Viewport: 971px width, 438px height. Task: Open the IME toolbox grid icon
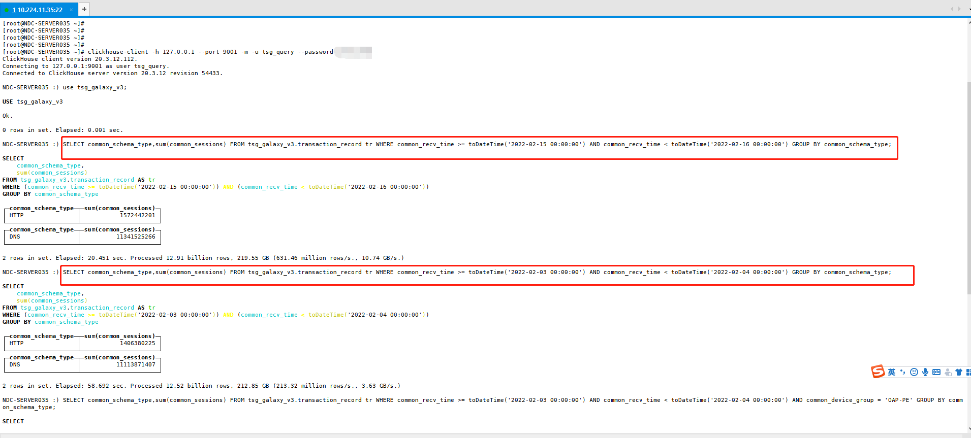pyautogui.click(x=968, y=372)
